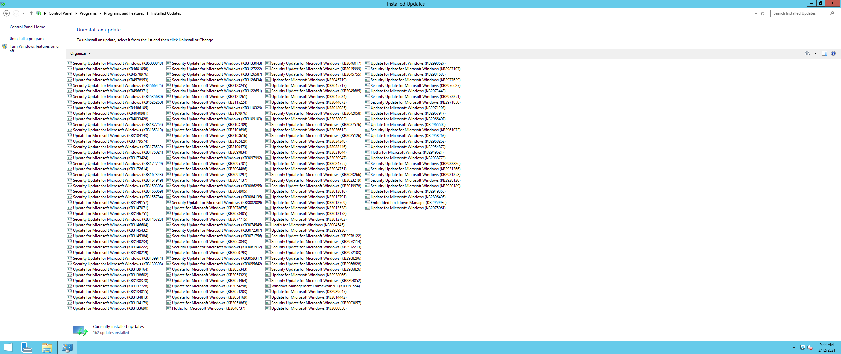Click Control Panel taskbar icon

pyautogui.click(x=67, y=347)
